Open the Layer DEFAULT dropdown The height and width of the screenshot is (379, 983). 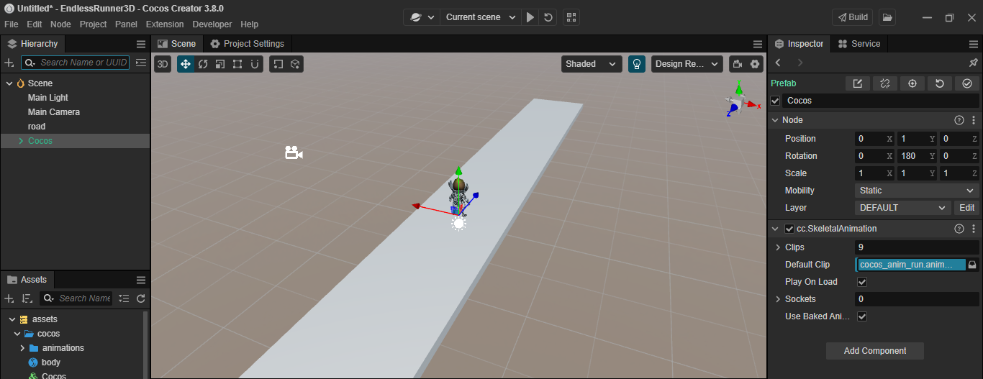[903, 208]
